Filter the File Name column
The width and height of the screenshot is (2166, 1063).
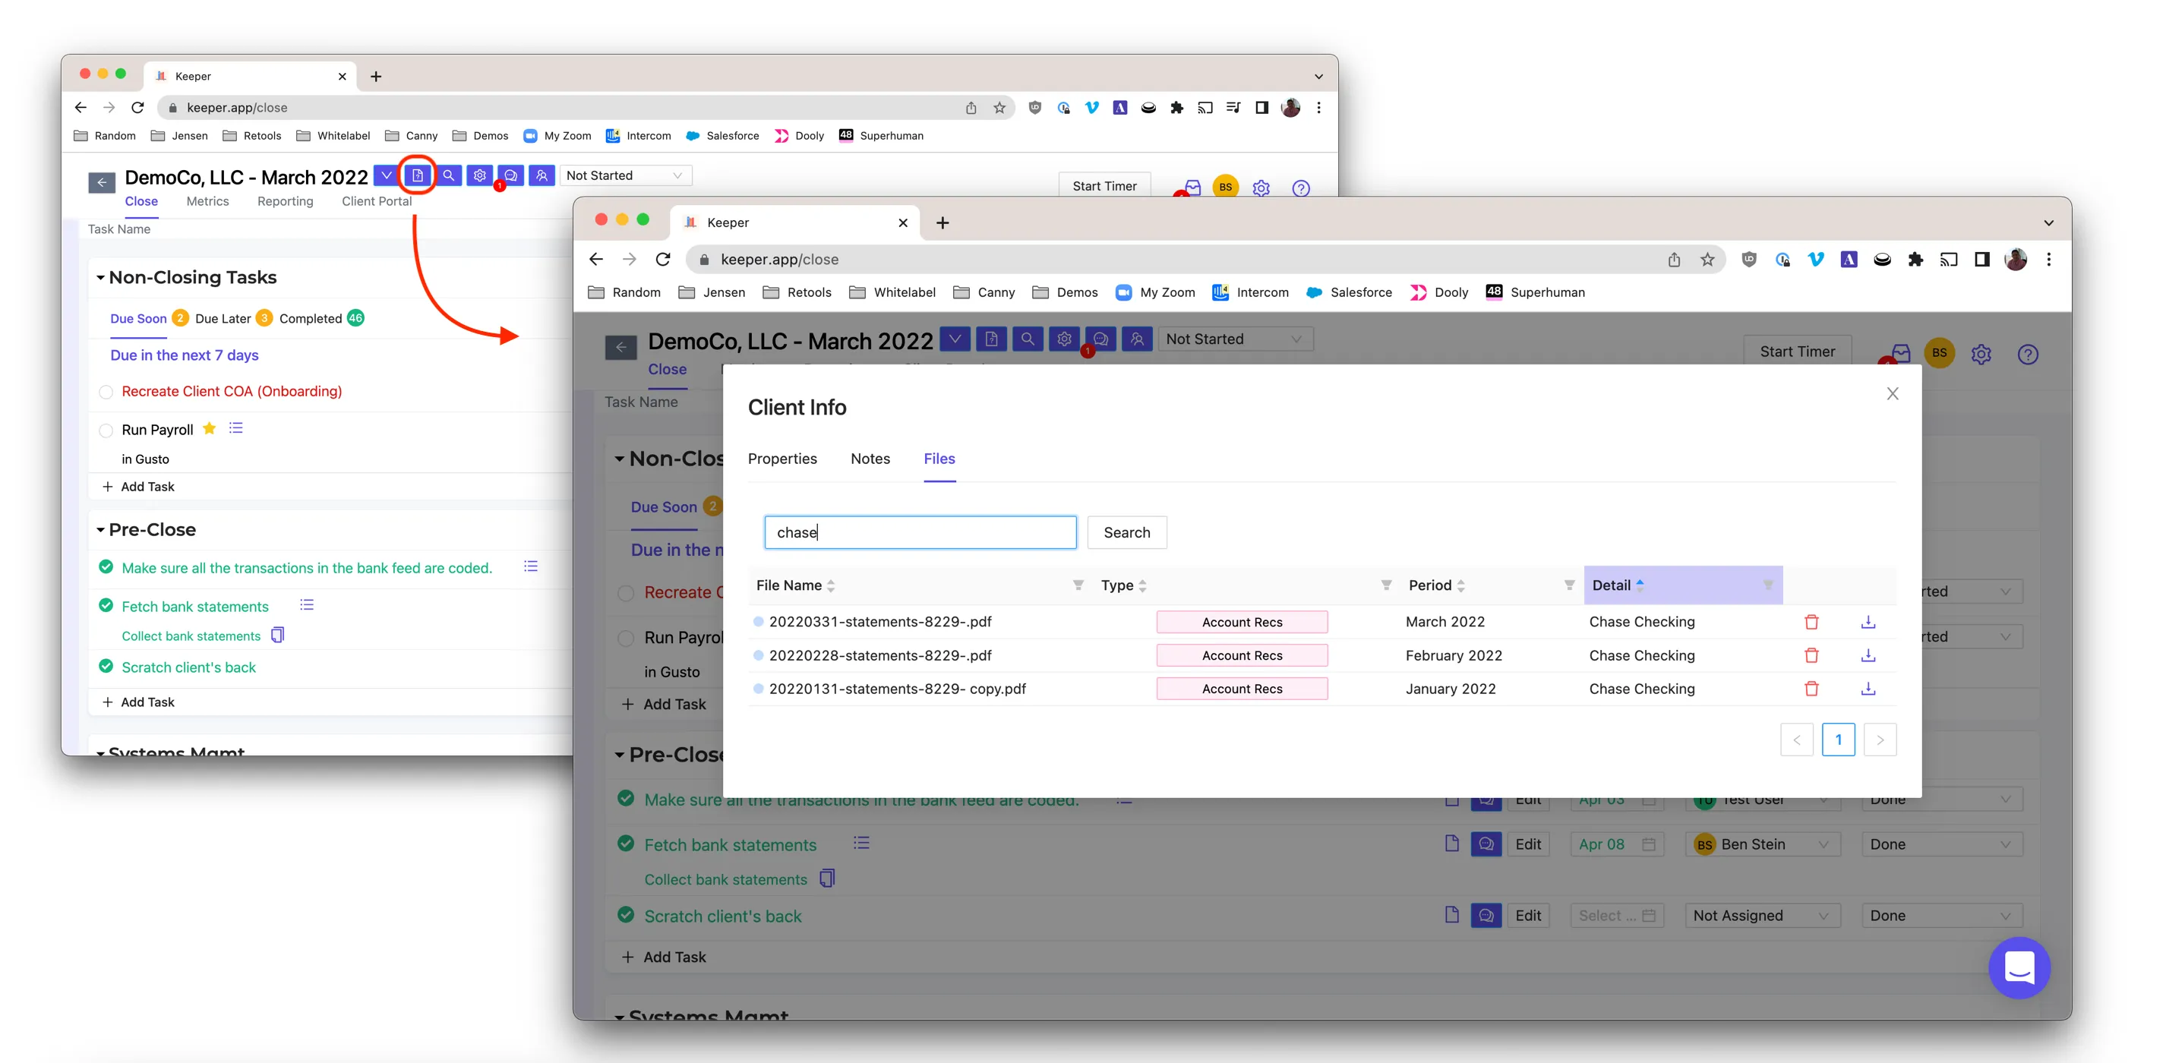click(x=1078, y=585)
